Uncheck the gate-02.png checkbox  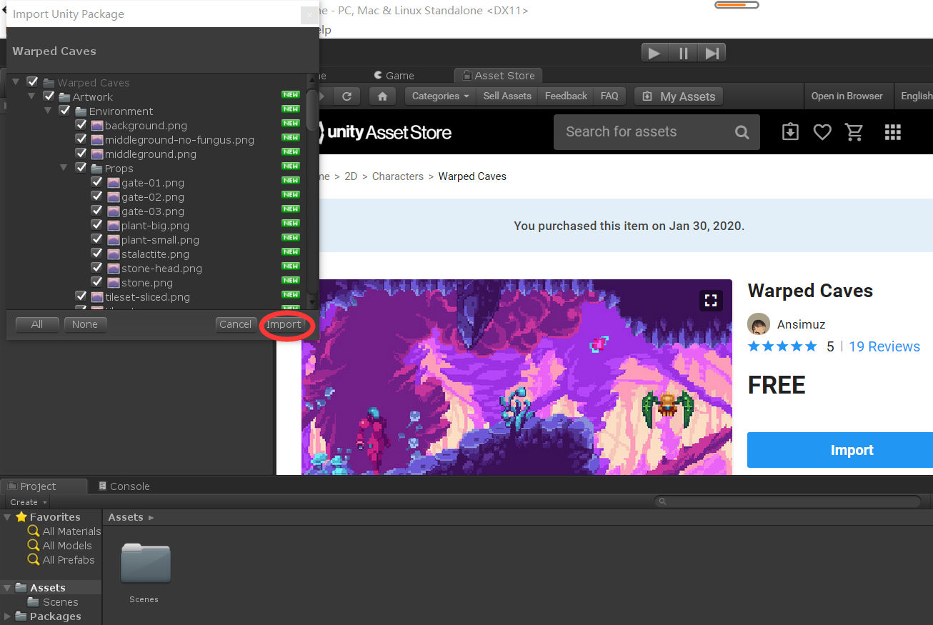tap(97, 196)
